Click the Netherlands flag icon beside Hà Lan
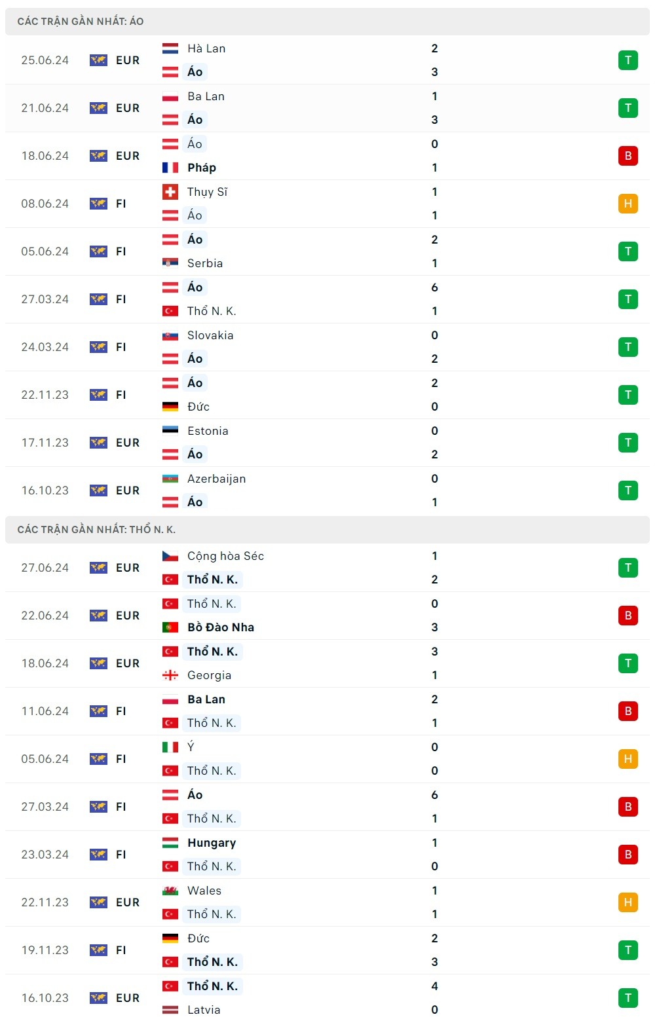The image size is (659, 1017). point(170,48)
